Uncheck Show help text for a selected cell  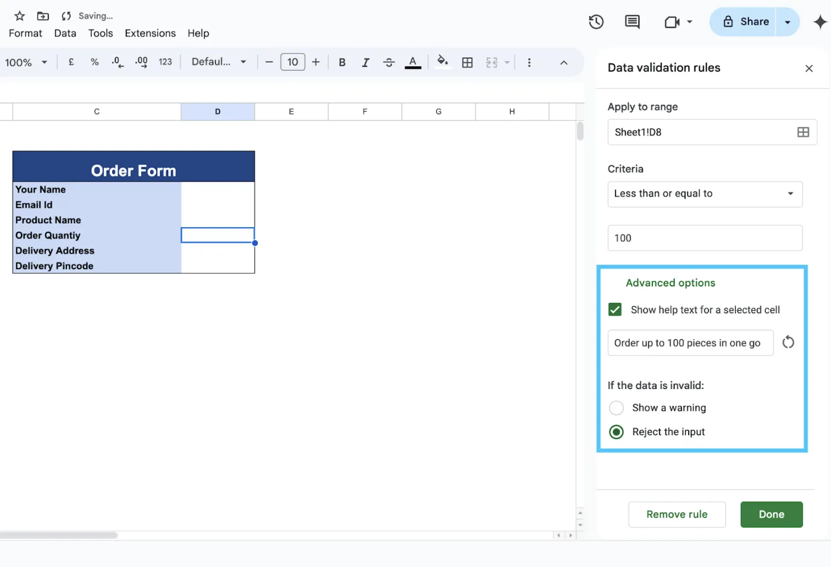(x=615, y=310)
